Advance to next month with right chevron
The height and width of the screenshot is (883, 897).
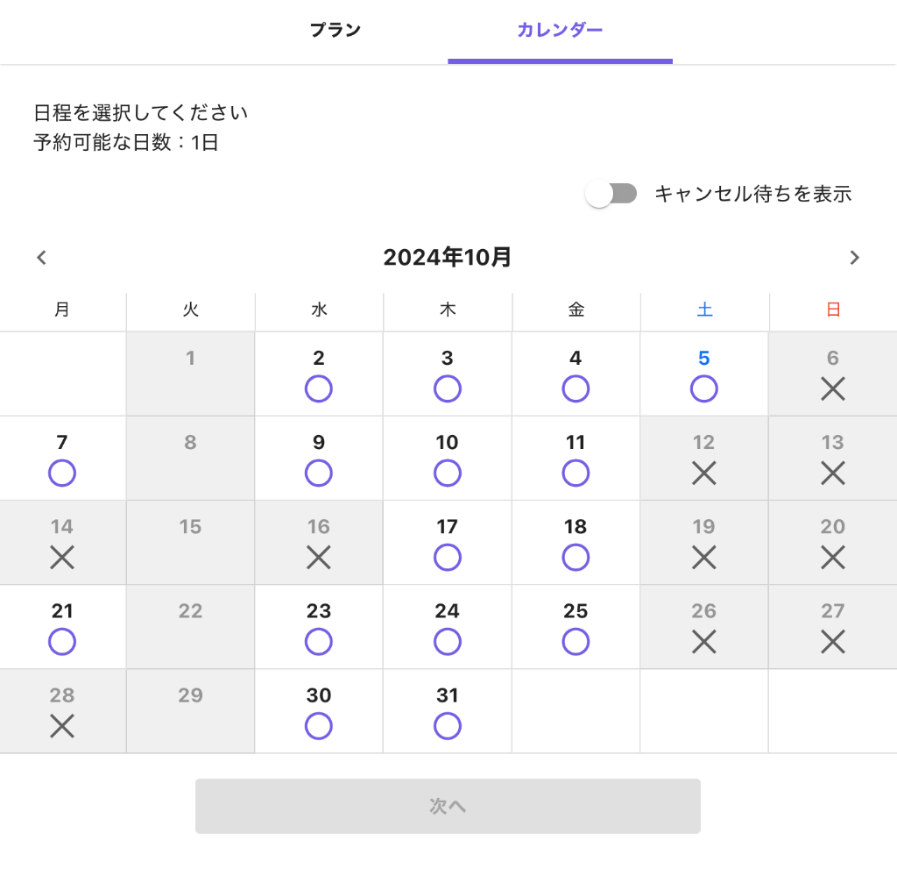(x=855, y=258)
